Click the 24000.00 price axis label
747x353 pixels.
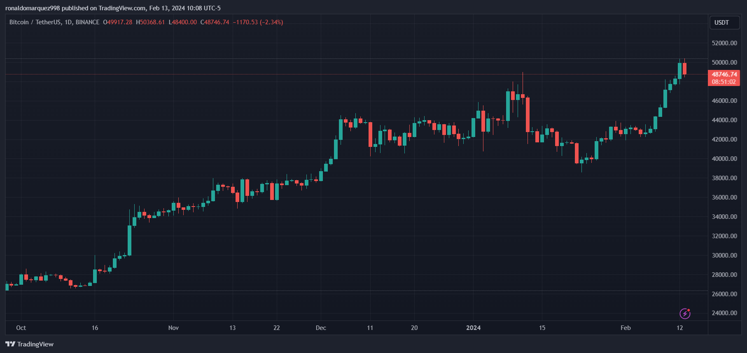point(724,313)
